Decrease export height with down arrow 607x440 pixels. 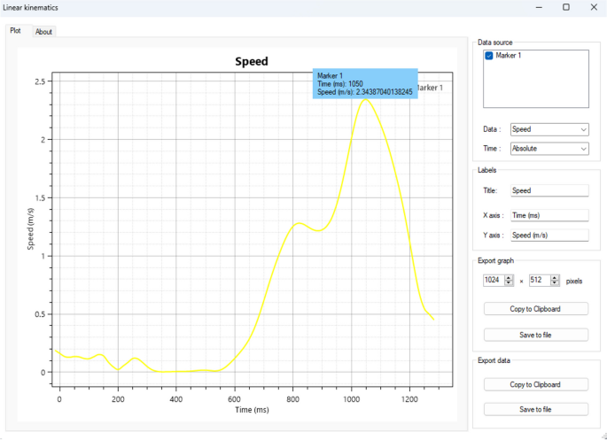[x=554, y=283]
